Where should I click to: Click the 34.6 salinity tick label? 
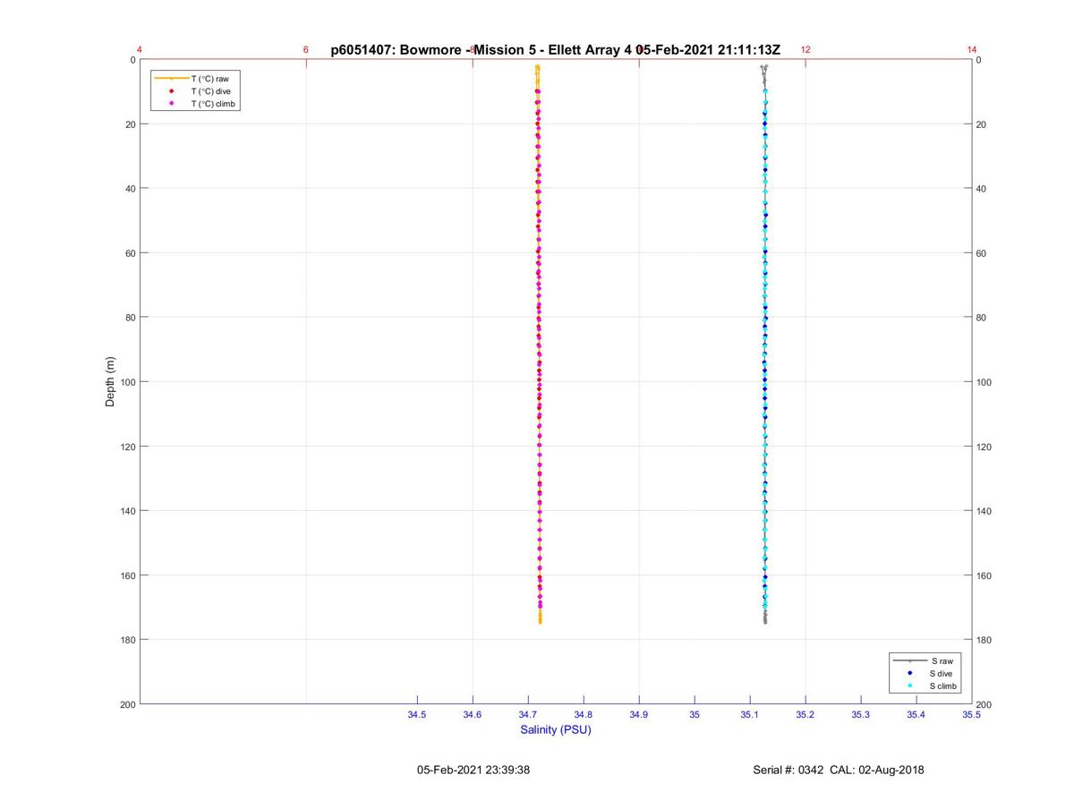coord(473,714)
